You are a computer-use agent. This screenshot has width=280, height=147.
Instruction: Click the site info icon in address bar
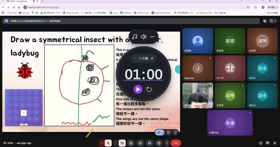click(25, 7)
